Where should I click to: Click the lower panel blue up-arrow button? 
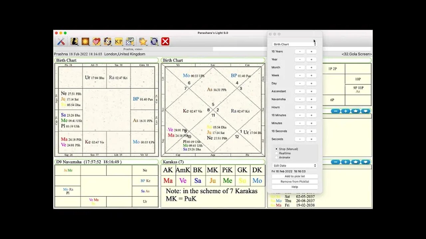coord(355,162)
